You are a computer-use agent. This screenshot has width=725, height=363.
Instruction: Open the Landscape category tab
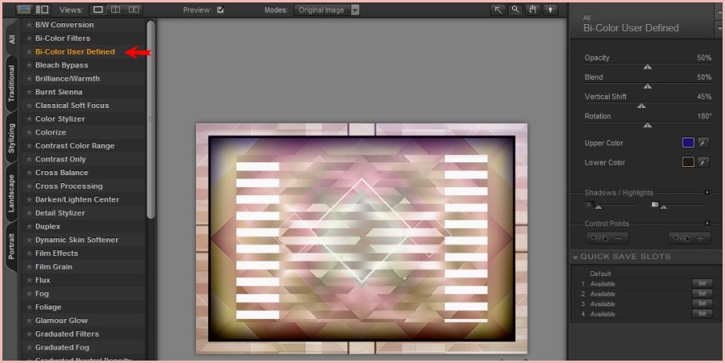pos(11,193)
